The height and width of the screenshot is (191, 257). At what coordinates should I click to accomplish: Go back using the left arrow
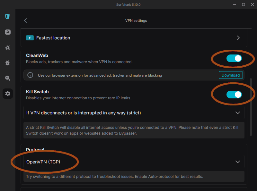click(25, 21)
